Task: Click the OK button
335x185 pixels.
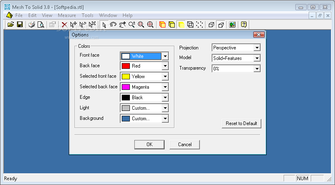Action: pyautogui.click(x=149, y=145)
